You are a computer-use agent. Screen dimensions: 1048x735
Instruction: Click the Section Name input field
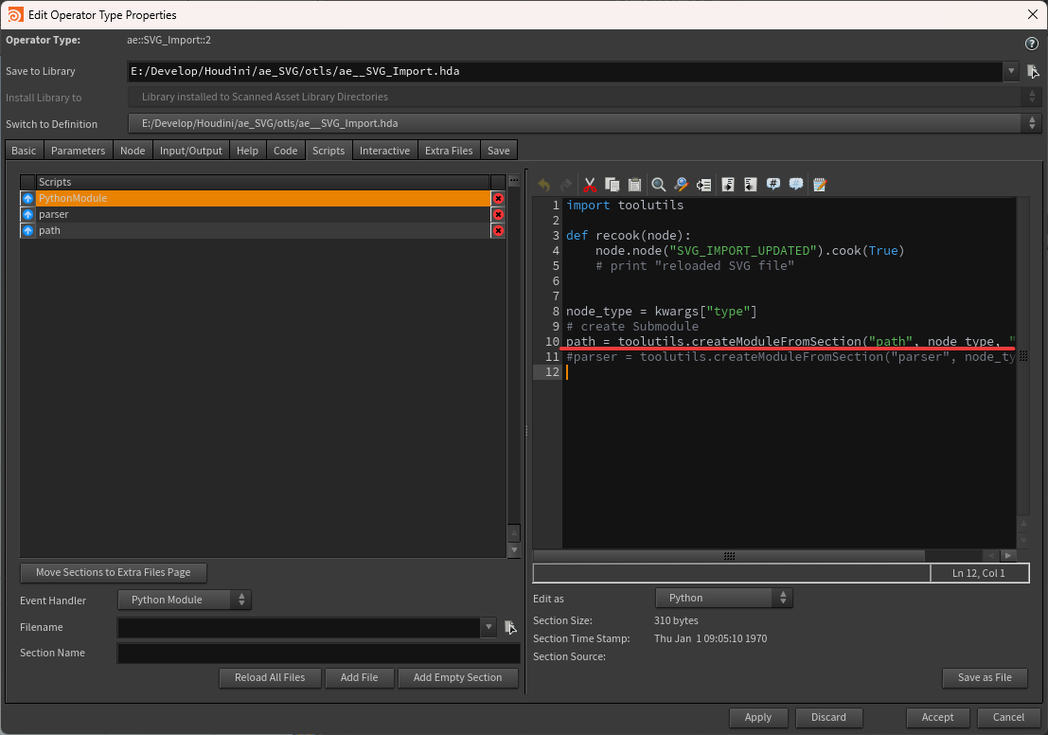318,654
